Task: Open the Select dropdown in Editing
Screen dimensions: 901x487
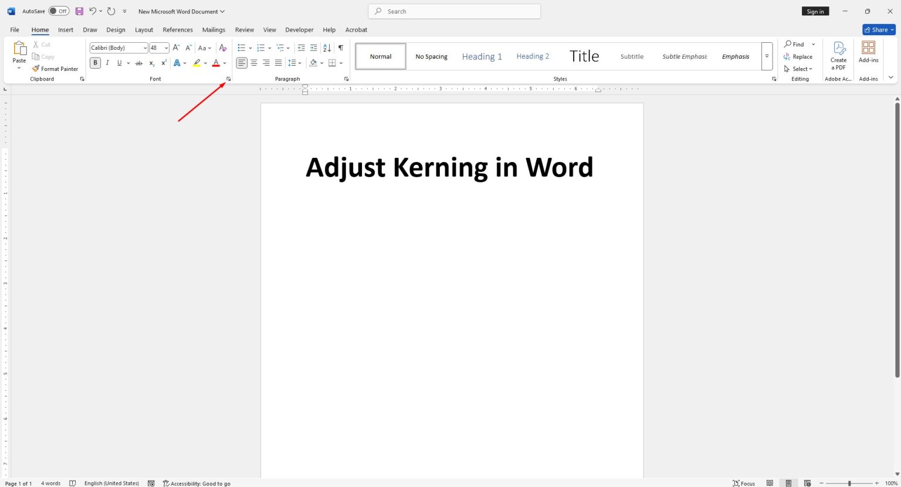Action: (798, 69)
